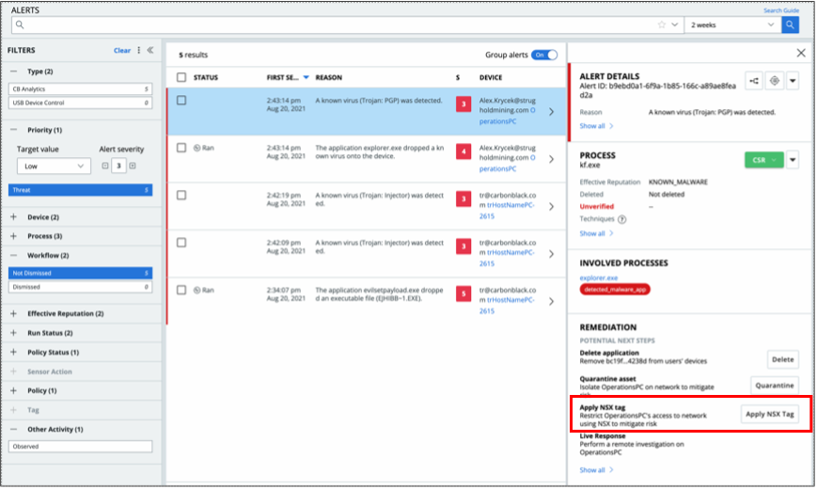This screenshot has width=817, height=489.
Task: Select the Observed activity filter
Action: point(80,447)
